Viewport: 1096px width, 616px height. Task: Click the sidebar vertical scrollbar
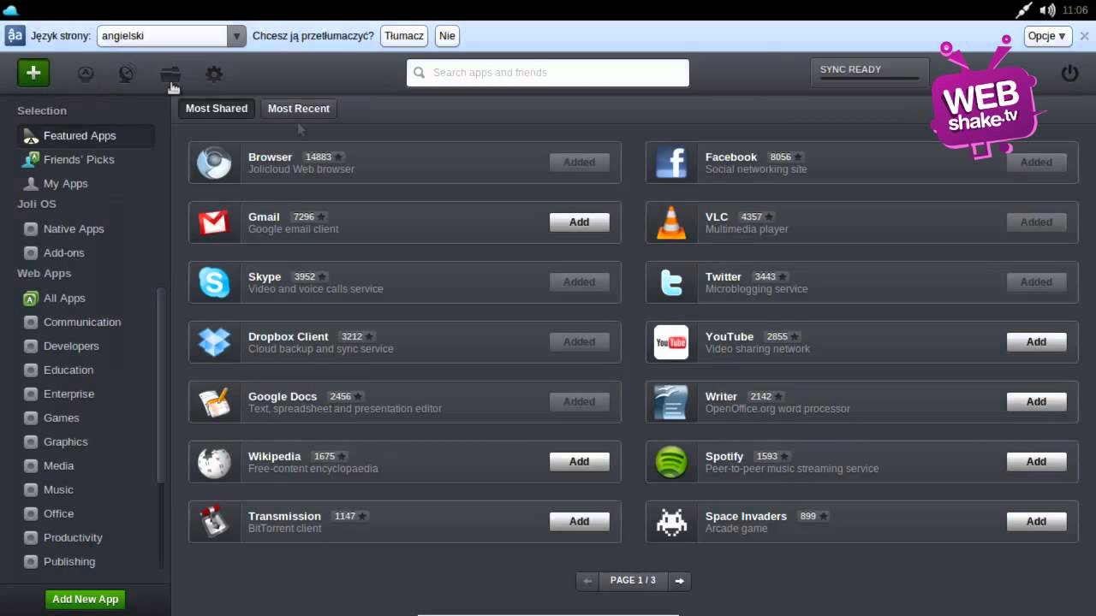(159, 385)
